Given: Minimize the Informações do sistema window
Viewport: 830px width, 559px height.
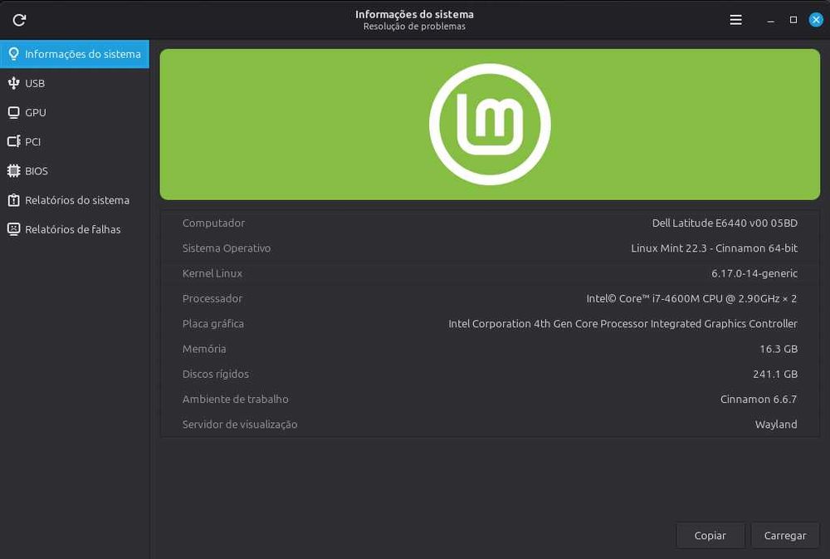Looking at the screenshot, I should [771, 20].
